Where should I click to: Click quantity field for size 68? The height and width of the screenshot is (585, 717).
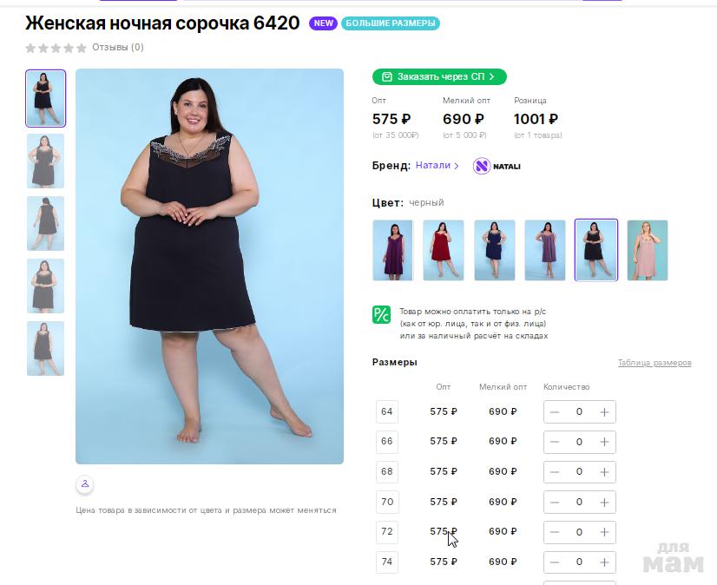click(579, 472)
